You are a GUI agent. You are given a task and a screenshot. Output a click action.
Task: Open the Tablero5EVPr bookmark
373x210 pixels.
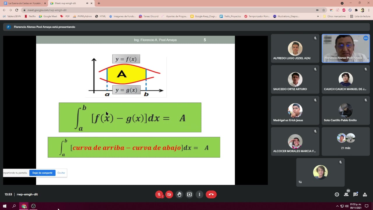[12, 16]
